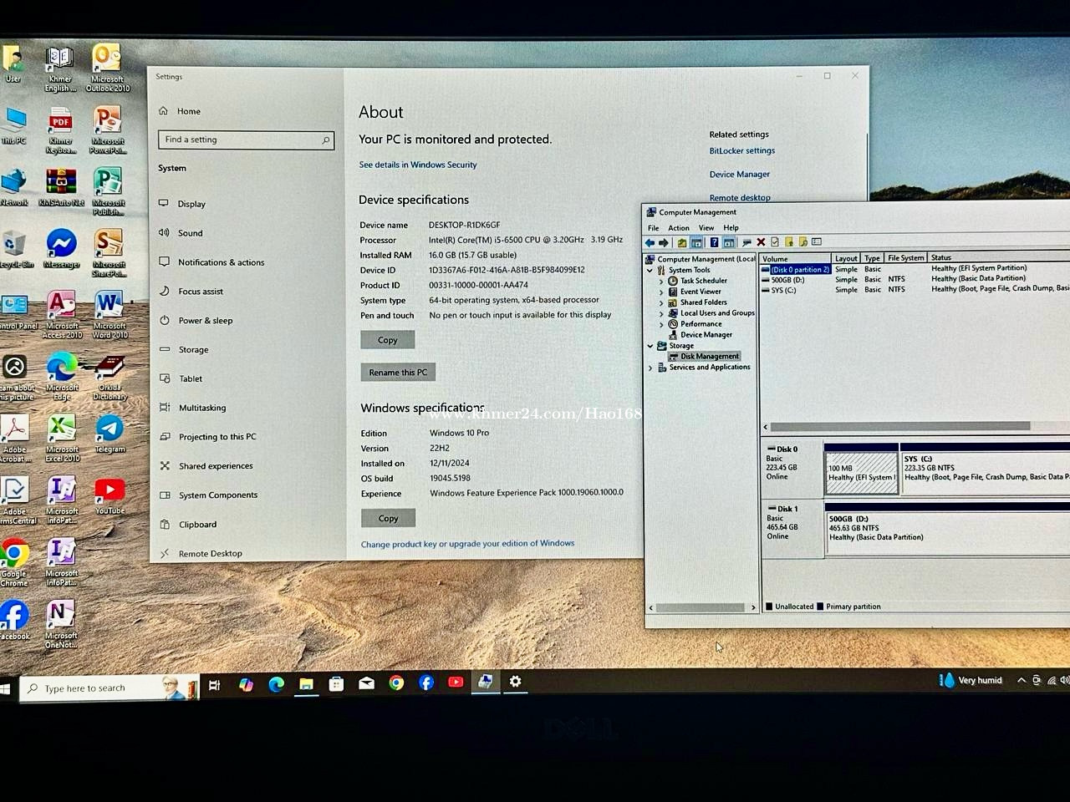Click Status column header
The image size is (1070, 802).
point(999,258)
